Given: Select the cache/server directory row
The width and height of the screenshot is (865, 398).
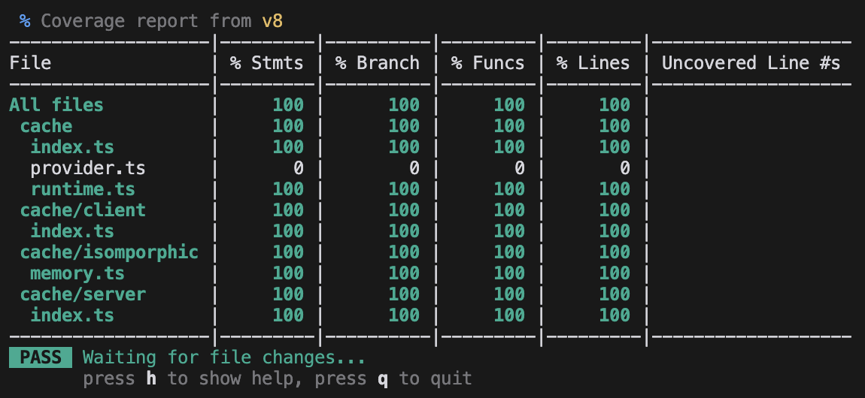Looking at the screenshot, I should [x=83, y=294].
